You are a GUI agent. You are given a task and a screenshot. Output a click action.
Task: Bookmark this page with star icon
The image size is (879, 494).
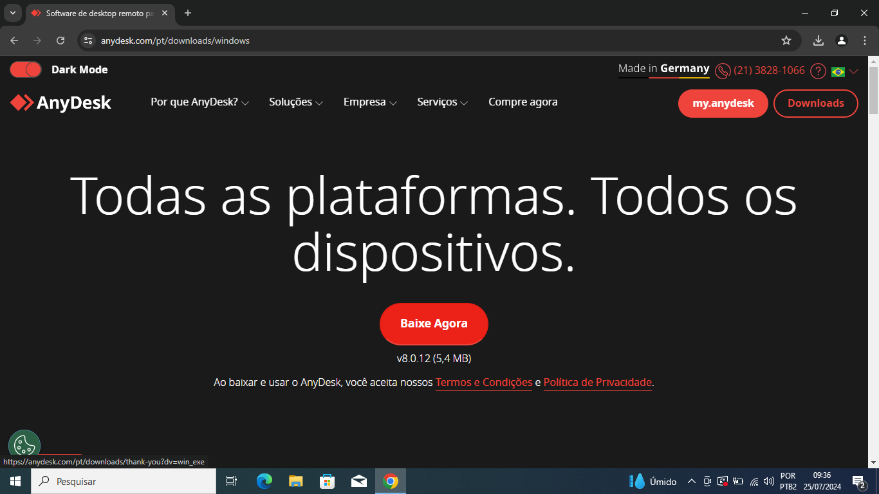pos(786,41)
